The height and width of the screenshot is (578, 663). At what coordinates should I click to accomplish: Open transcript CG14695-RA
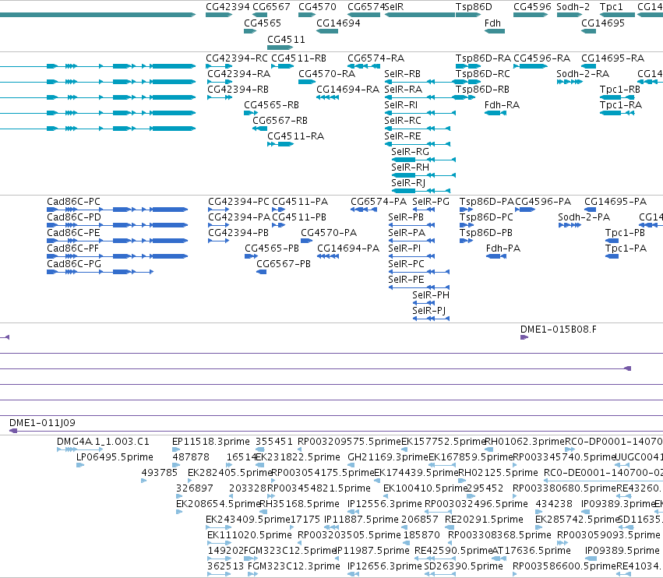pos(588,66)
